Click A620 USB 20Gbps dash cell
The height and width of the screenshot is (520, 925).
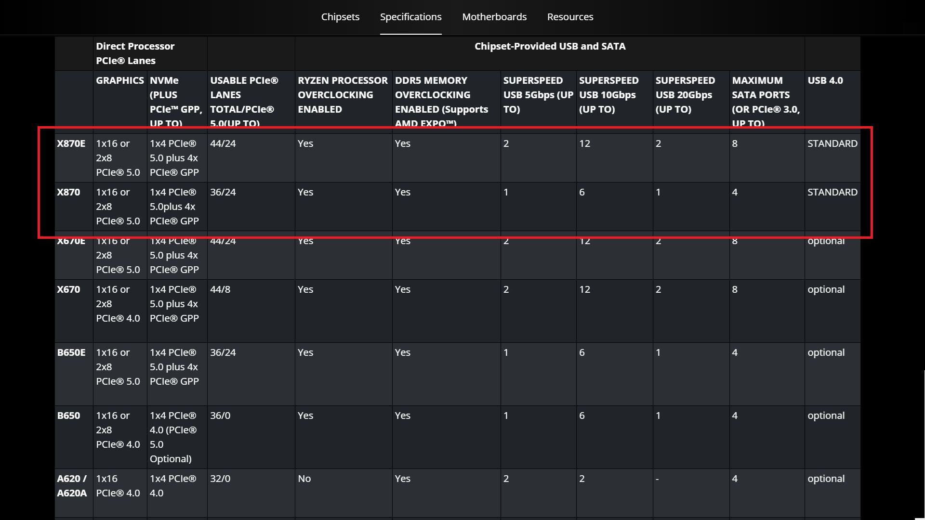[658, 479]
